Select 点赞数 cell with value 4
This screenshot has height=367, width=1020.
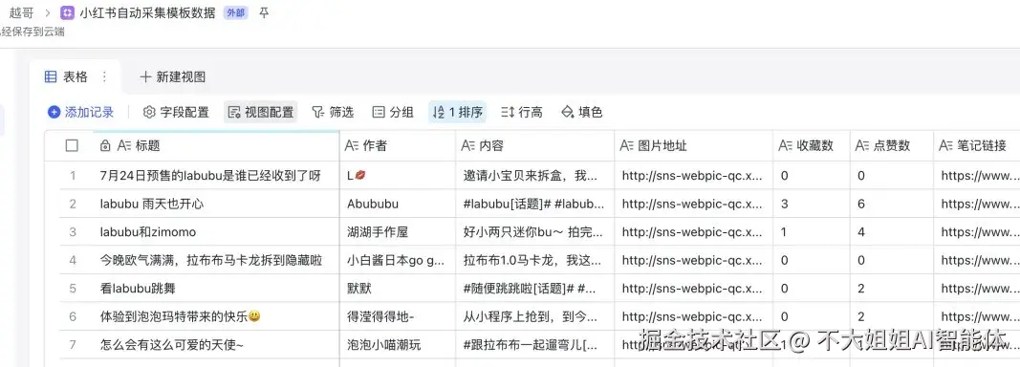coord(892,232)
